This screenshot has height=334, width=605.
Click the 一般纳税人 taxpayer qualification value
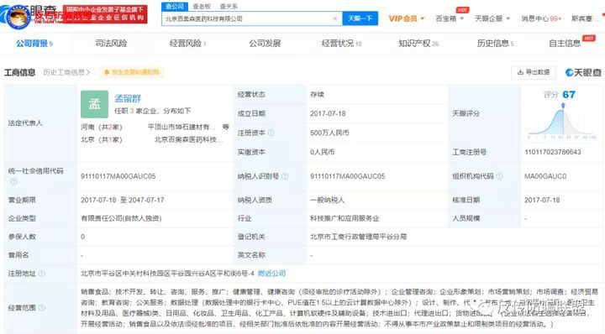pos(327,200)
